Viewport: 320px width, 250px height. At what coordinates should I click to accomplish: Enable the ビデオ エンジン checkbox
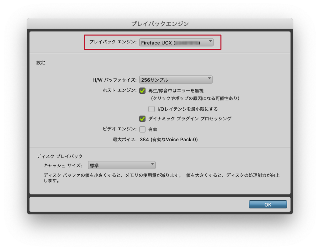142,129
